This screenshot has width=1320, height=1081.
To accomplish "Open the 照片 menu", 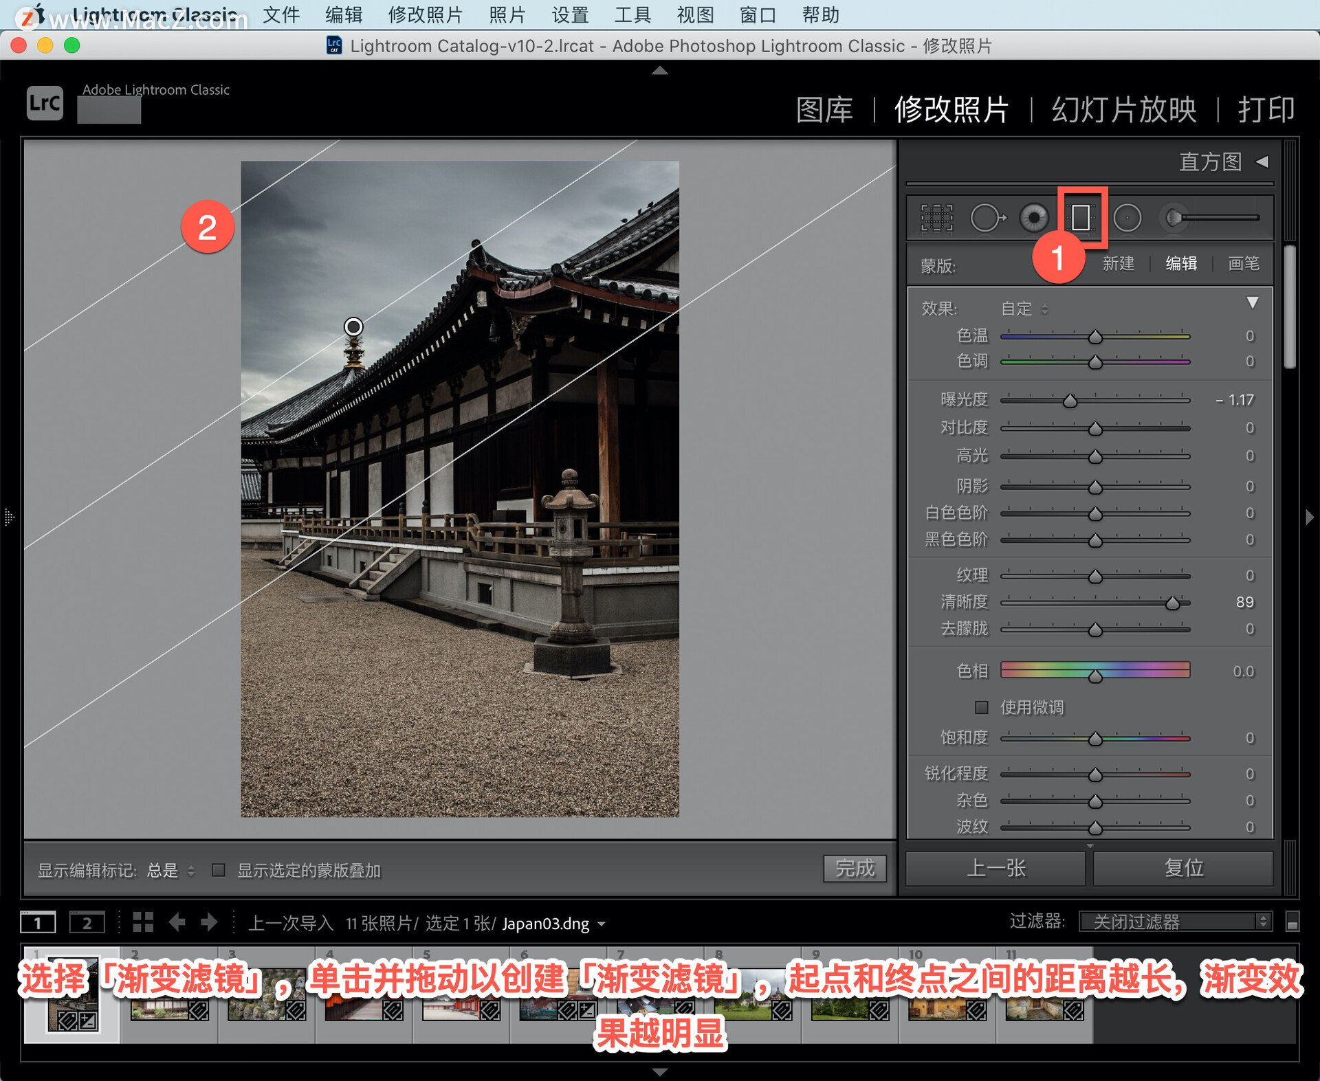I will 507,14.
